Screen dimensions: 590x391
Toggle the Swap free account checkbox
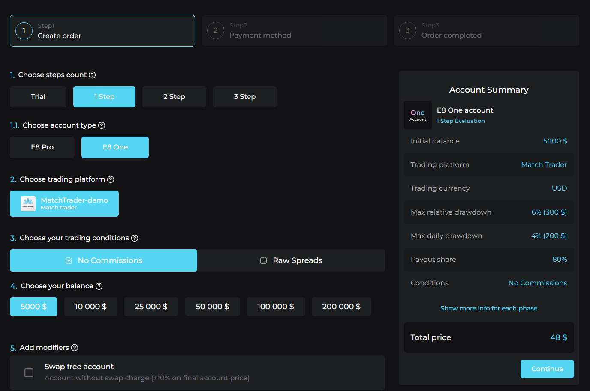(x=29, y=373)
